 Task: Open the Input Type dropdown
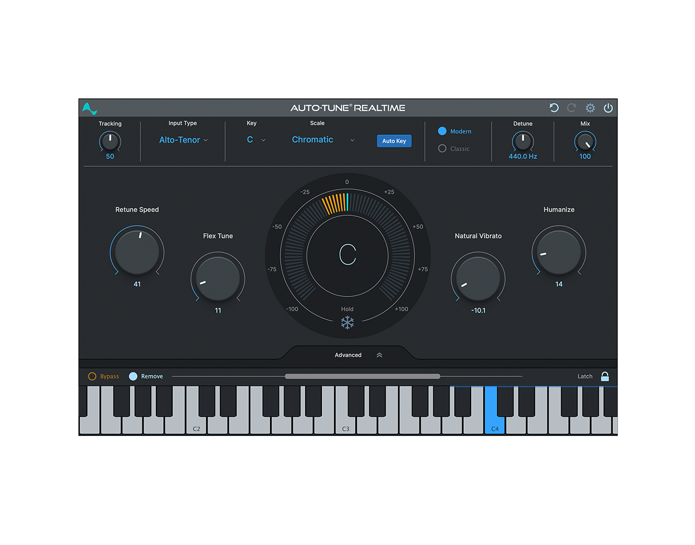(183, 140)
